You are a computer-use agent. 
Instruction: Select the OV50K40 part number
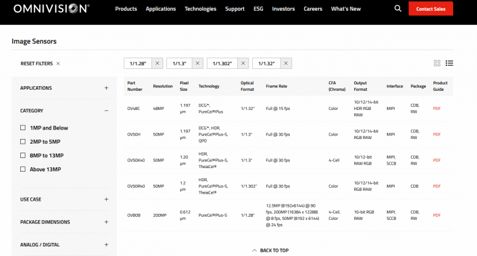136,160
